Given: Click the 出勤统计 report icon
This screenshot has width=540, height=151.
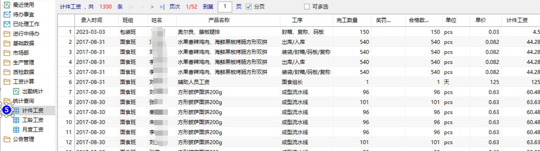Looking at the screenshot, I should coord(16,91).
